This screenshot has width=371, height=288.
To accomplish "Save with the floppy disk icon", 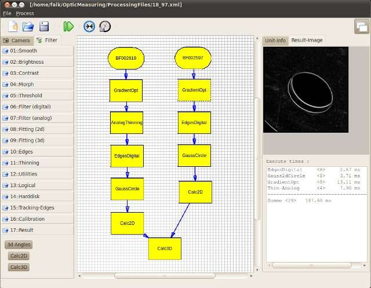I will click(44, 26).
